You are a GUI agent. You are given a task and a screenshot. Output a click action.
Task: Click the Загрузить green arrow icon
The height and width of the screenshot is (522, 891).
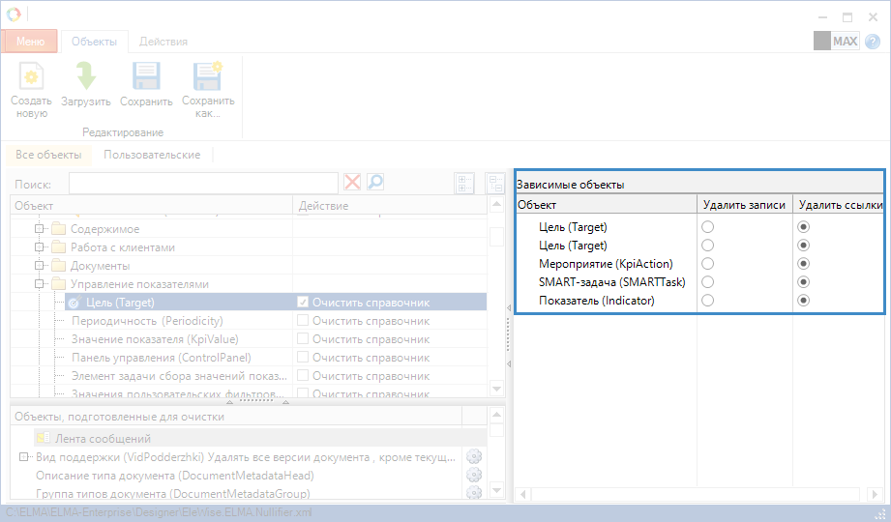click(85, 77)
